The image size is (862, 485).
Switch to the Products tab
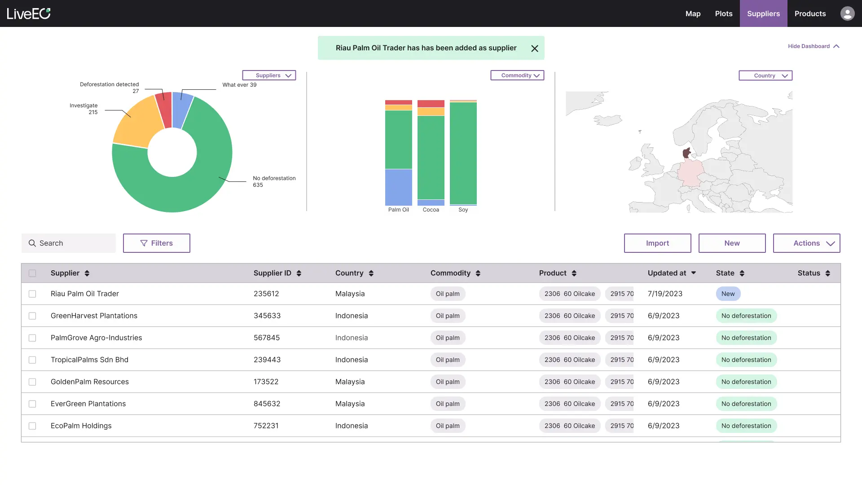810,13
